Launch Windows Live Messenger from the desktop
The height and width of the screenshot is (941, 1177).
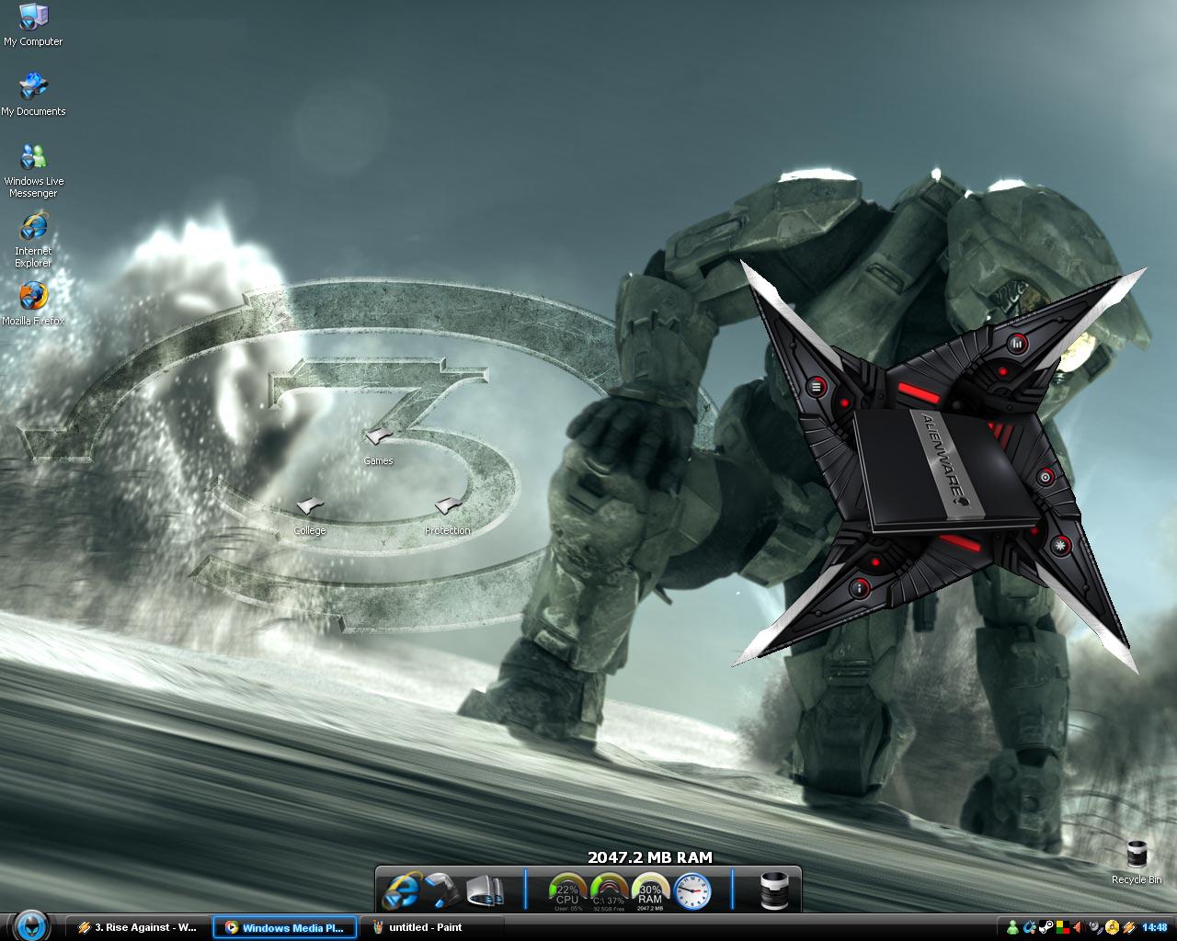point(33,170)
